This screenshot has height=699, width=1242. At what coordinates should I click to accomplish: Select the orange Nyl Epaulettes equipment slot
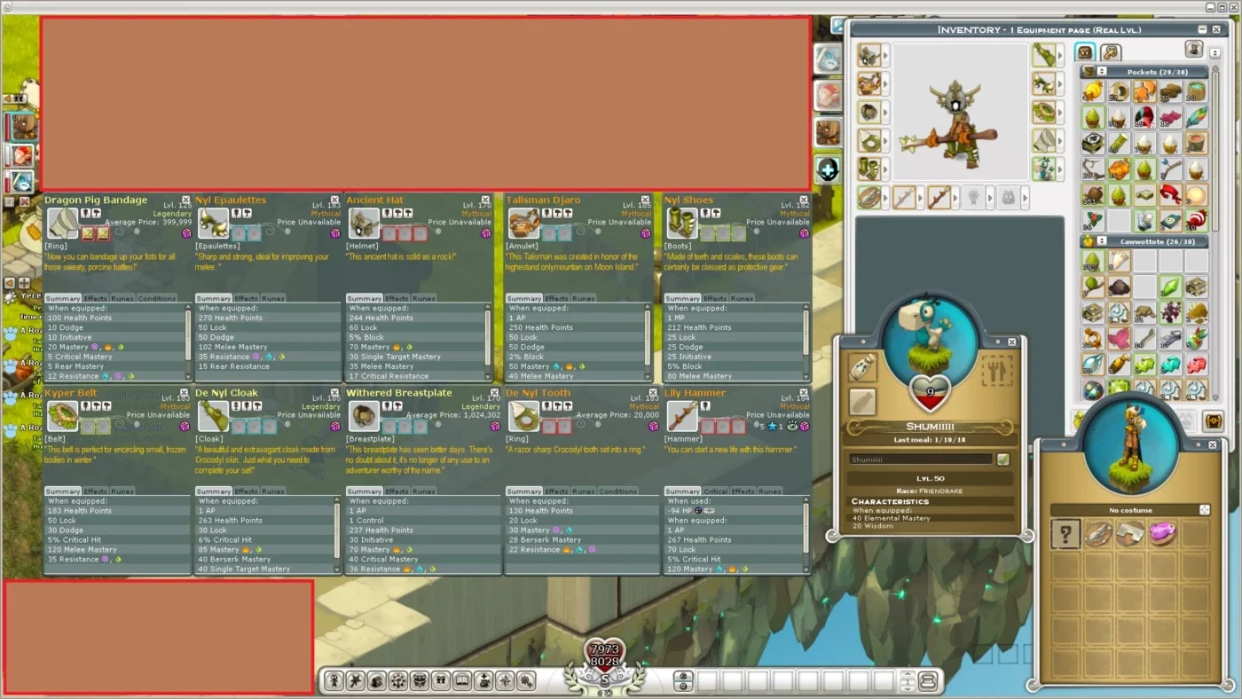pyautogui.click(x=1044, y=83)
